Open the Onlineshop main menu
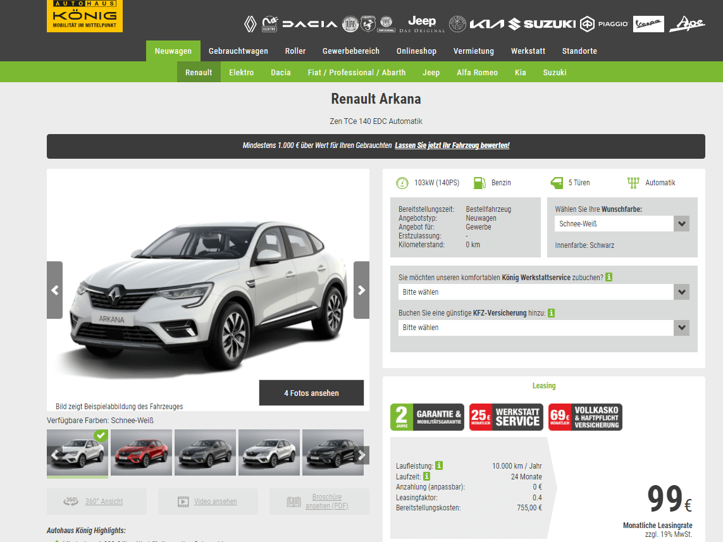The height and width of the screenshot is (542, 723). coord(416,51)
